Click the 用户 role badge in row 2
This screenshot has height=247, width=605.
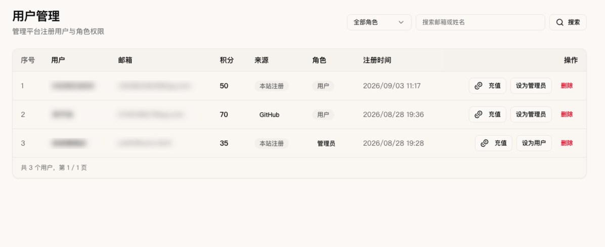click(x=323, y=114)
